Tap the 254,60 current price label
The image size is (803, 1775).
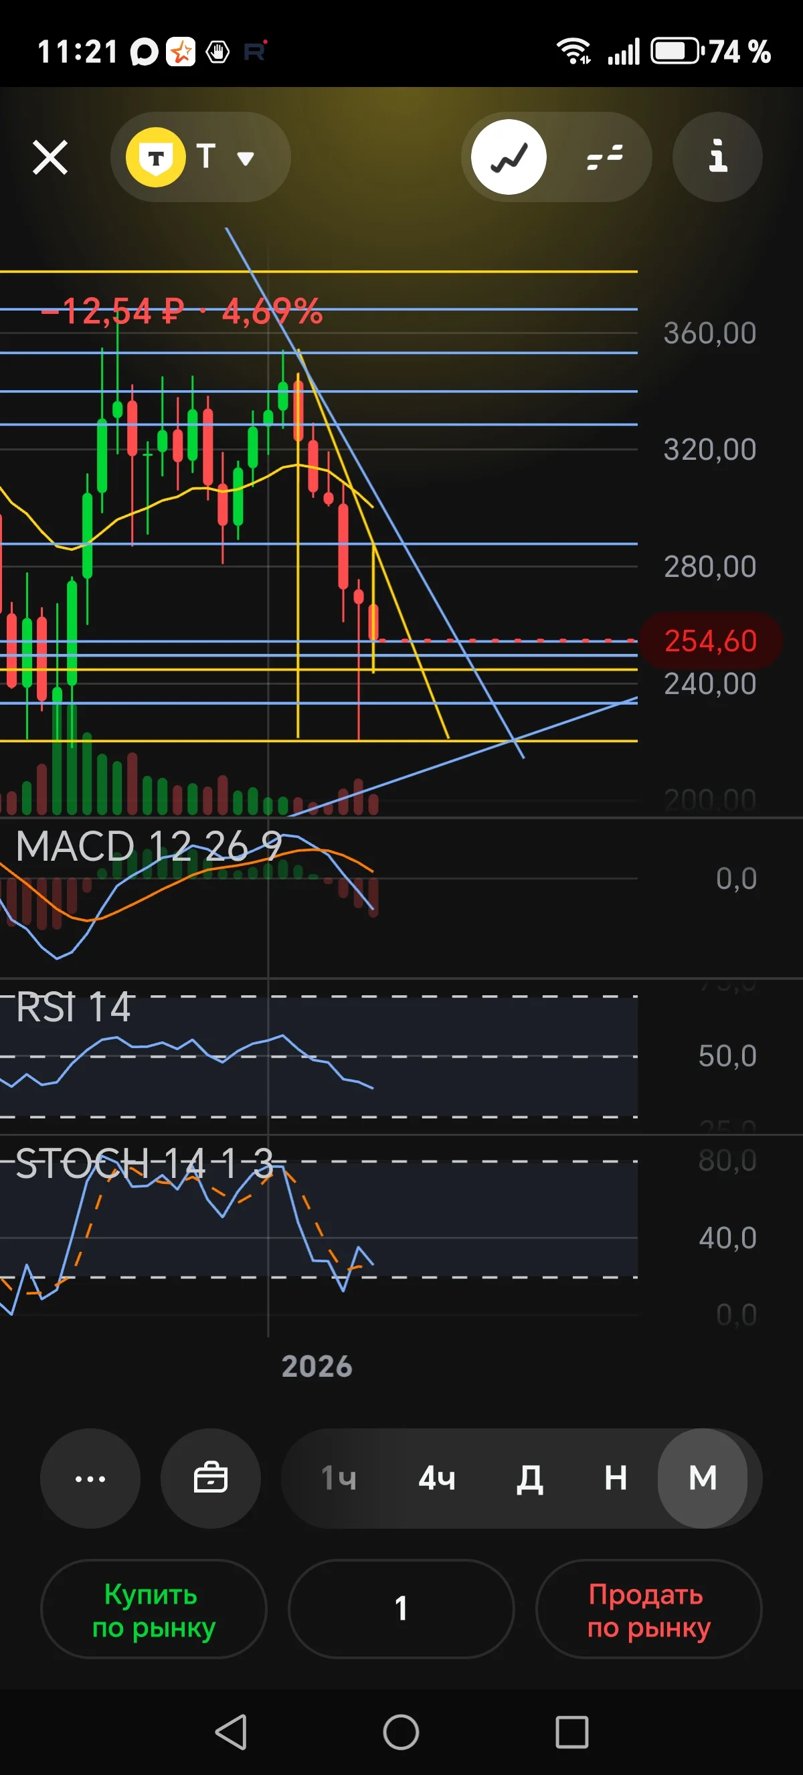[x=711, y=641]
